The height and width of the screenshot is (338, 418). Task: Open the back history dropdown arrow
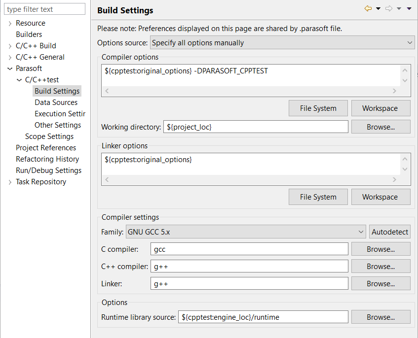click(378, 9)
